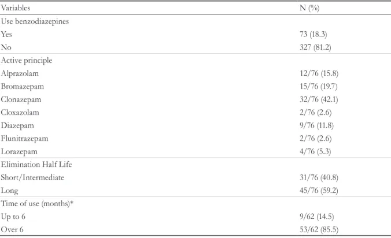Select the Use benzodiazepines row label
Viewport: 391px width, 238px height.
point(35,21)
